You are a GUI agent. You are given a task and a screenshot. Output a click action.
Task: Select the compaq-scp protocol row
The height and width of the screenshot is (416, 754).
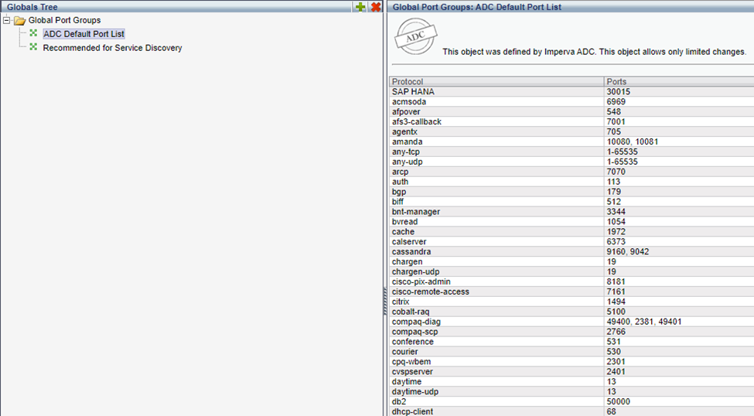[x=571, y=332]
